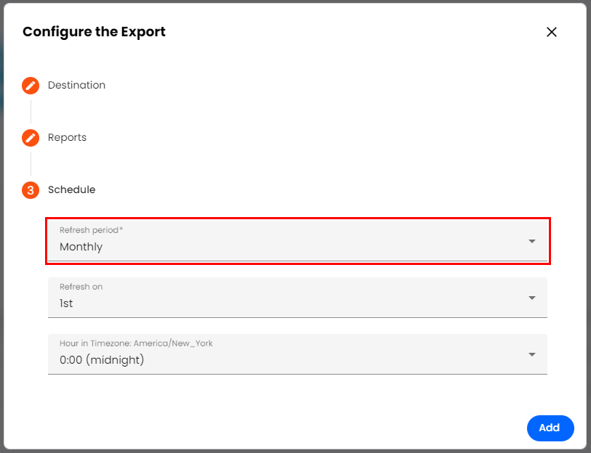Click the Monthly value in Refresh period
Image resolution: width=591 pixels, height=453 pixels.
81,247
